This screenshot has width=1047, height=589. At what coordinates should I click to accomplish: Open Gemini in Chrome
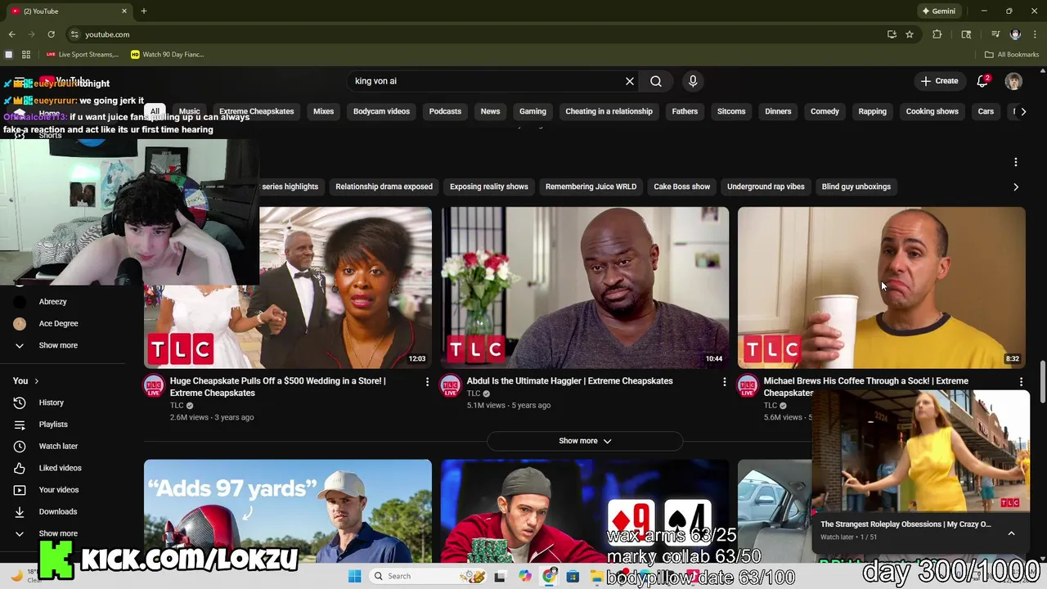[938, 11]
